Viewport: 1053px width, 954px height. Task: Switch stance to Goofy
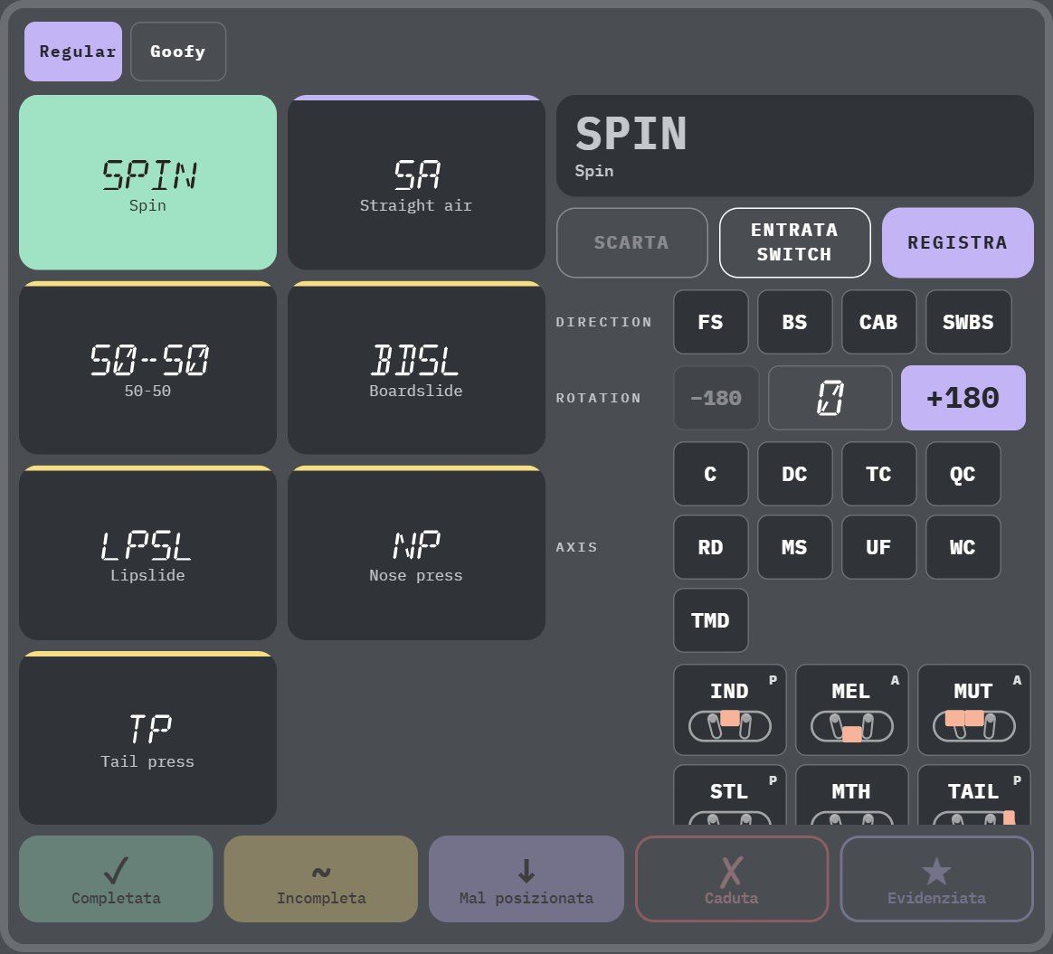coord(178,52)
